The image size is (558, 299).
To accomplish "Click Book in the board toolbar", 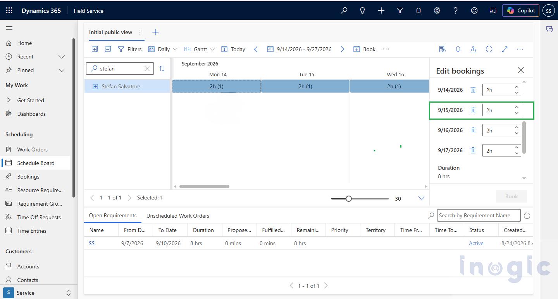I will 364,49.
